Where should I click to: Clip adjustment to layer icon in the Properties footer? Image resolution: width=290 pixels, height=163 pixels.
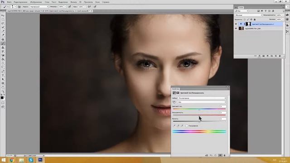(207, 155)
